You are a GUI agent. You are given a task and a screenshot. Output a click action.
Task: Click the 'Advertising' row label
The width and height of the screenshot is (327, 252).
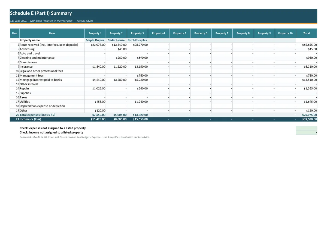point(27,49)
